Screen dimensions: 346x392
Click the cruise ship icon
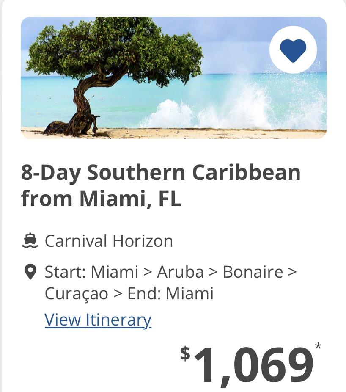[x=30, y=241]
